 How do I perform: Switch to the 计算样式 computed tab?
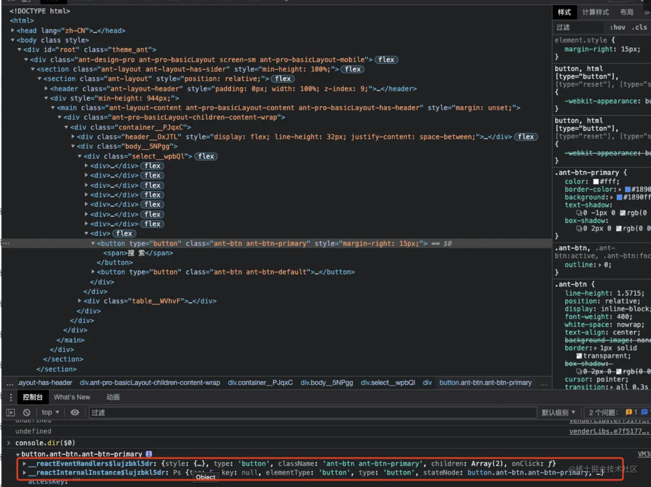click(x=595, y=12)
